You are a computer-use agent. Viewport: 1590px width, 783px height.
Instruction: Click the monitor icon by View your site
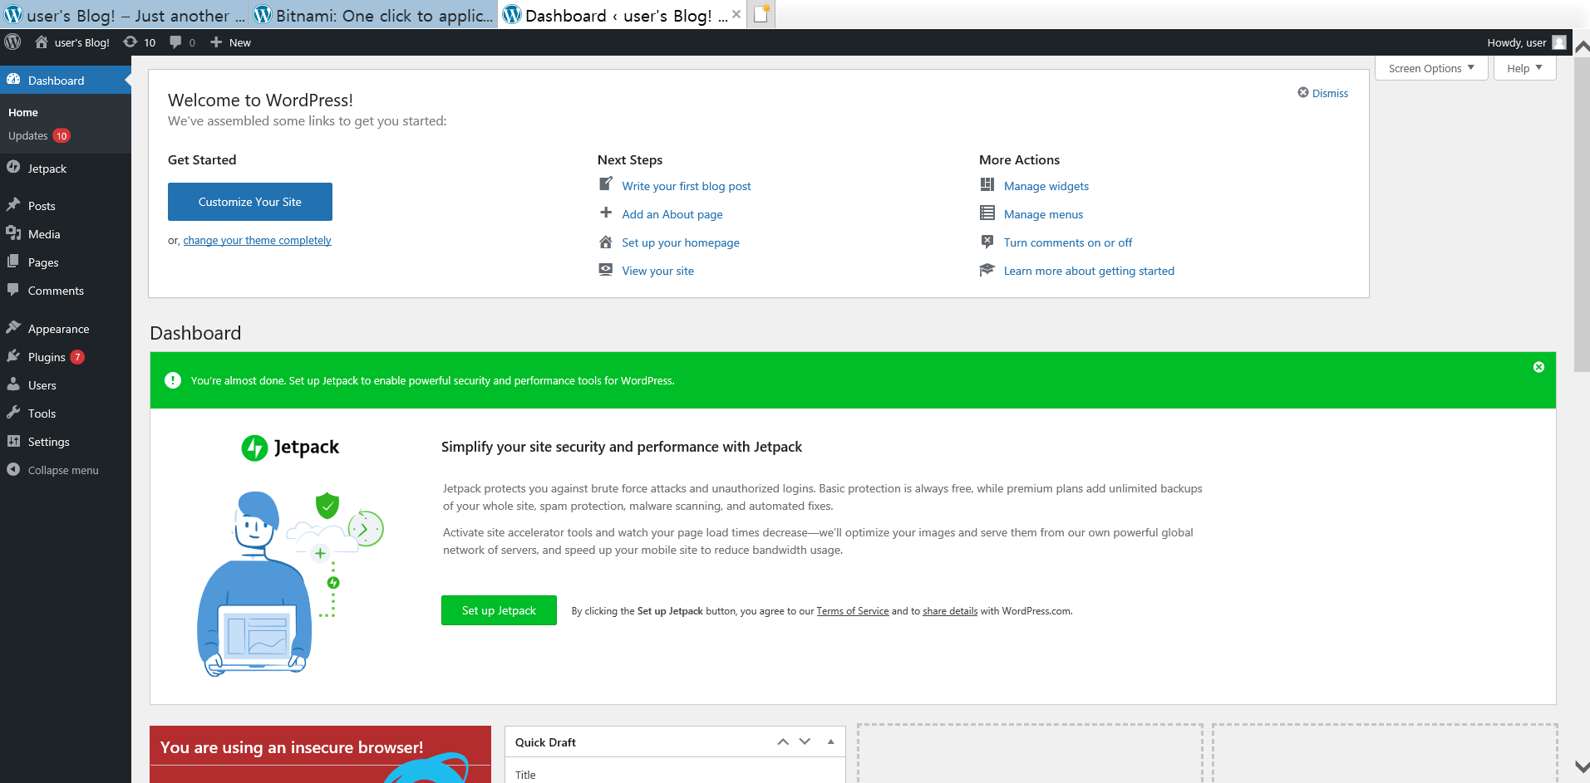pos(606,270)
